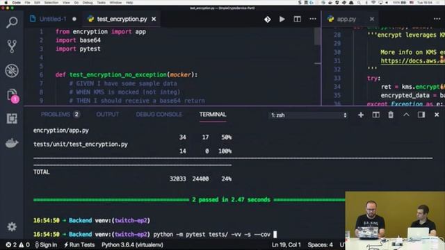Open the Debug menu
The width and height of the screenshot is (445, 250).
pos(88,3)
